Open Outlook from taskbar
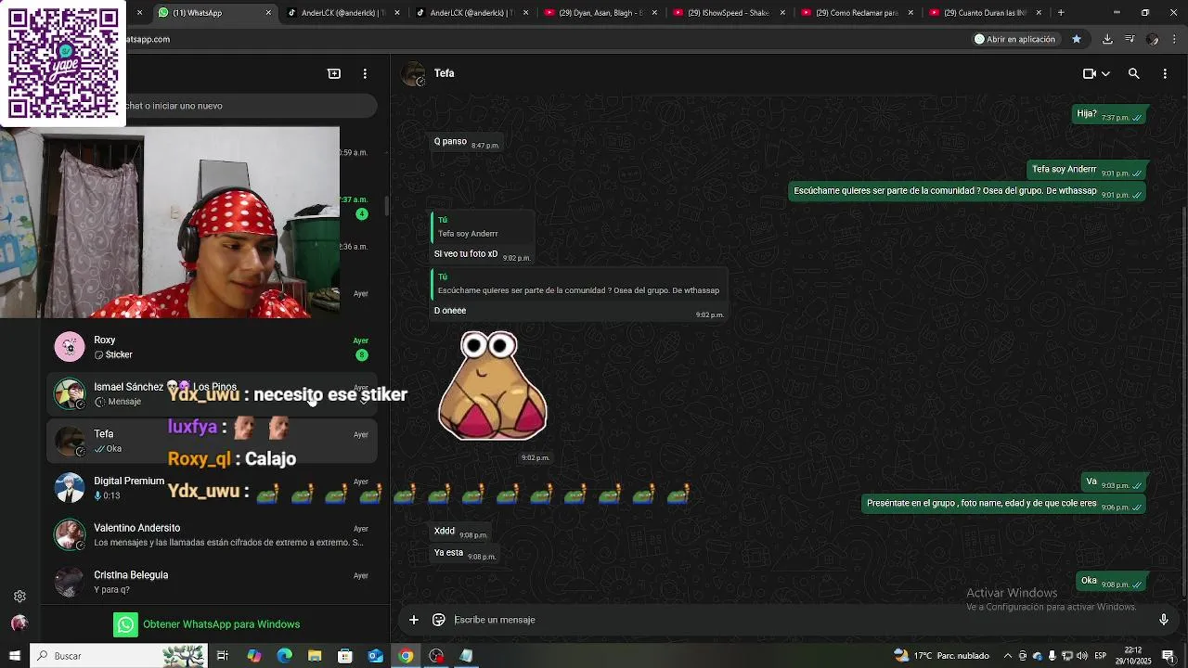Screen dimensions: 1188x668 pos(375,656)
